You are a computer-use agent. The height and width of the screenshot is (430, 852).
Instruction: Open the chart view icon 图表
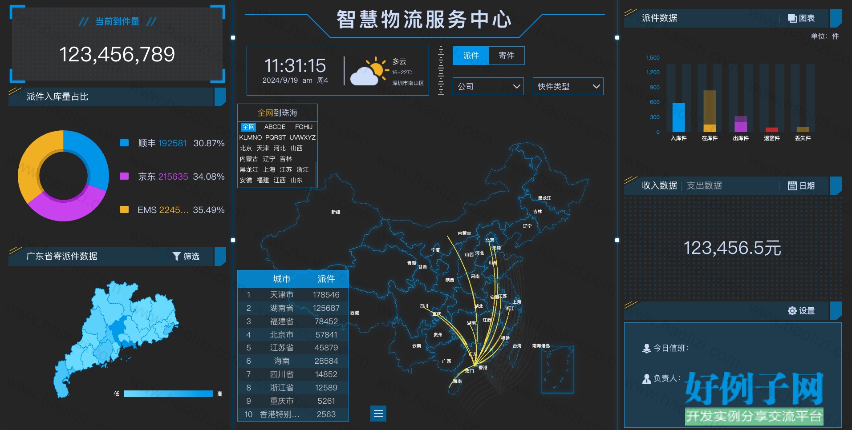coord(792,18)
